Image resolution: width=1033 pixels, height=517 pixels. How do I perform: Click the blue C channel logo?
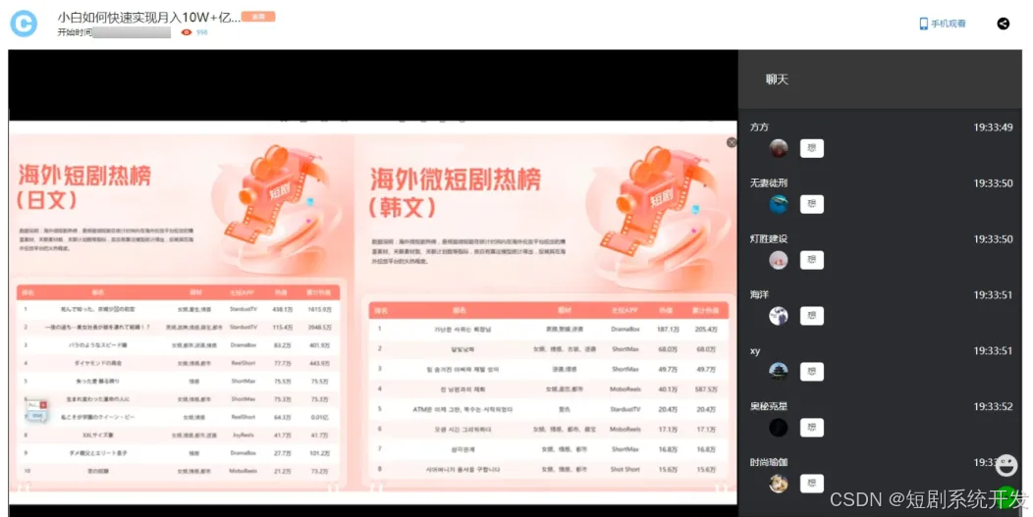24,24
